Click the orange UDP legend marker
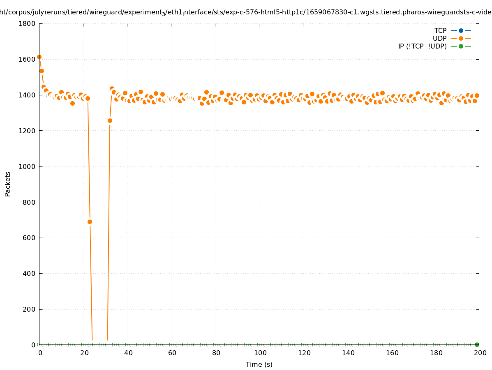Screen dimensions: 492x370 click(x=461, y=38)
